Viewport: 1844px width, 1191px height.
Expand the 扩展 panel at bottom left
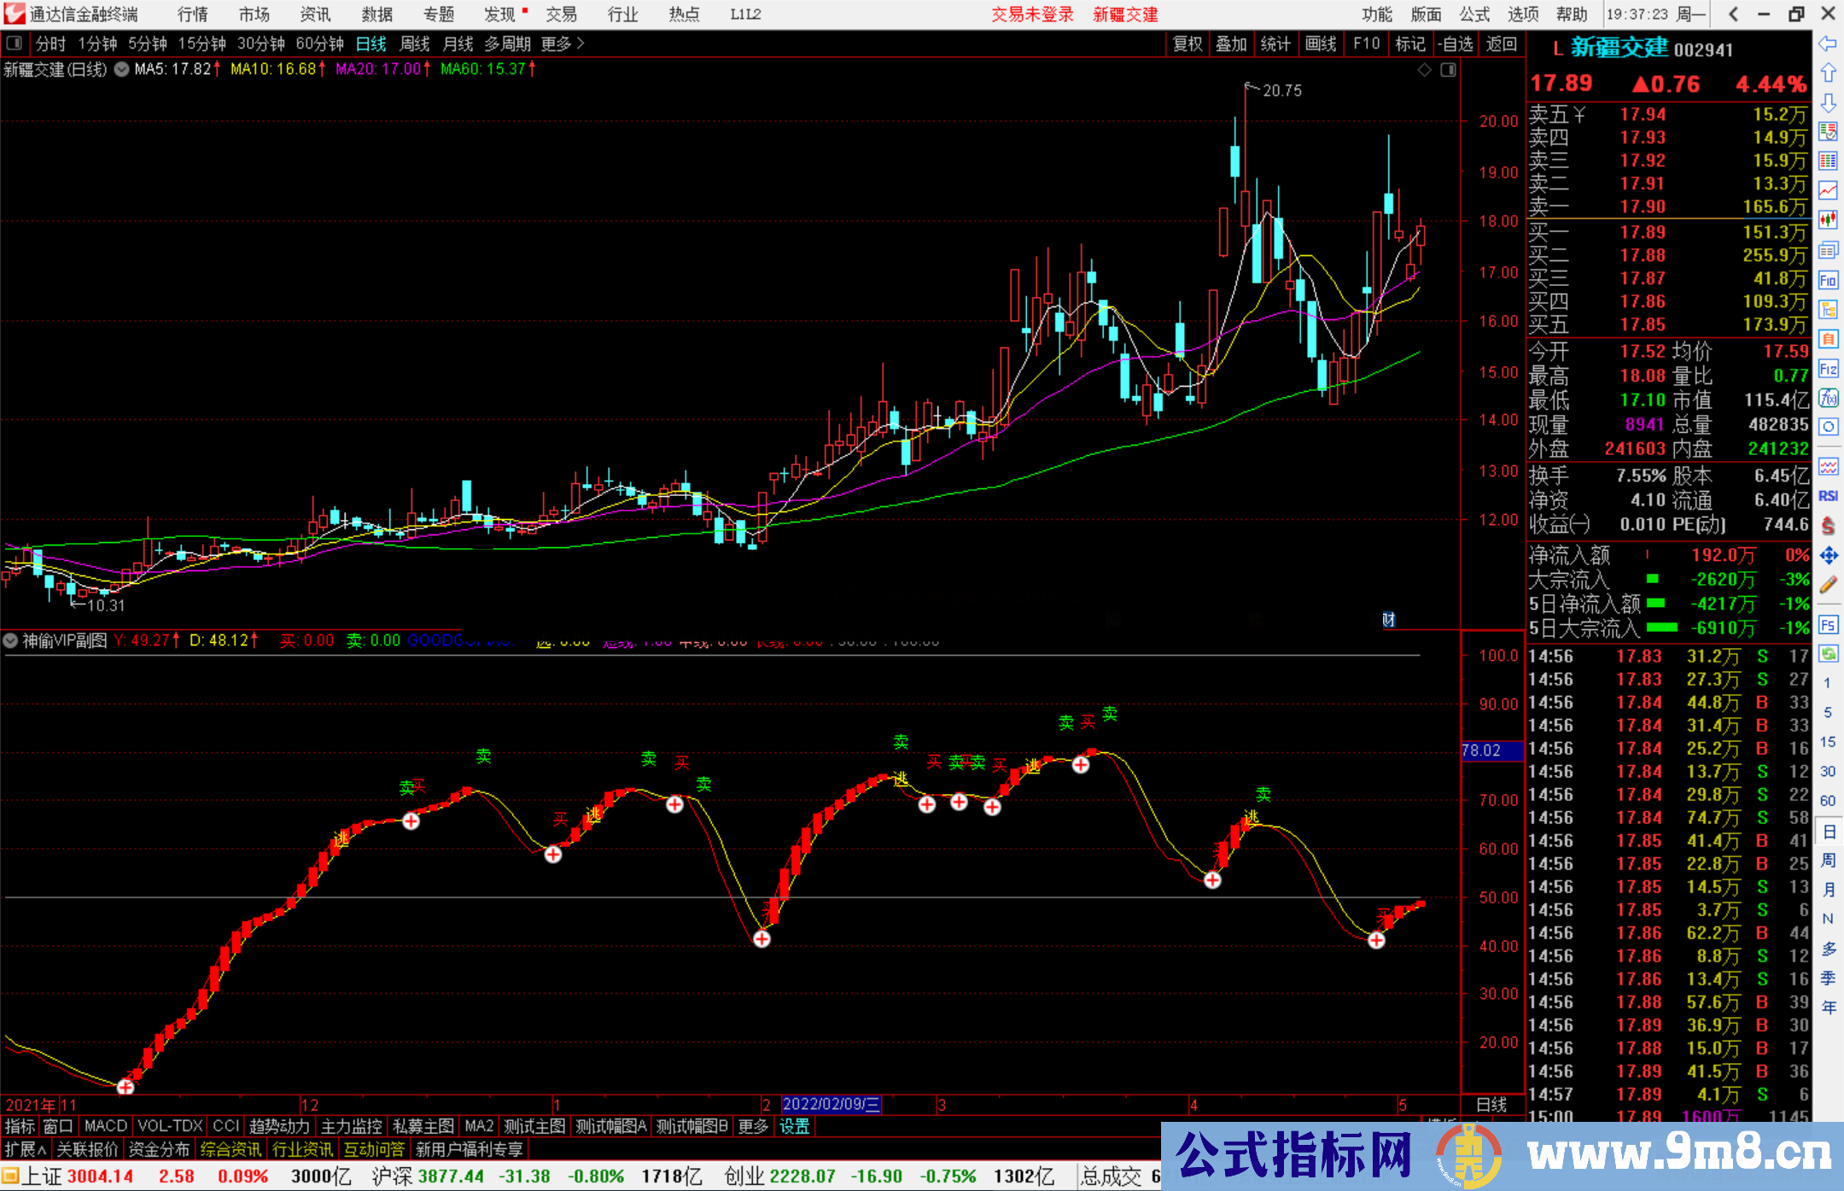[26, 1149]
